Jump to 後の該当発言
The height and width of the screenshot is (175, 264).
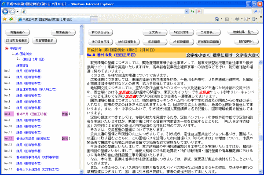point(127,42)
